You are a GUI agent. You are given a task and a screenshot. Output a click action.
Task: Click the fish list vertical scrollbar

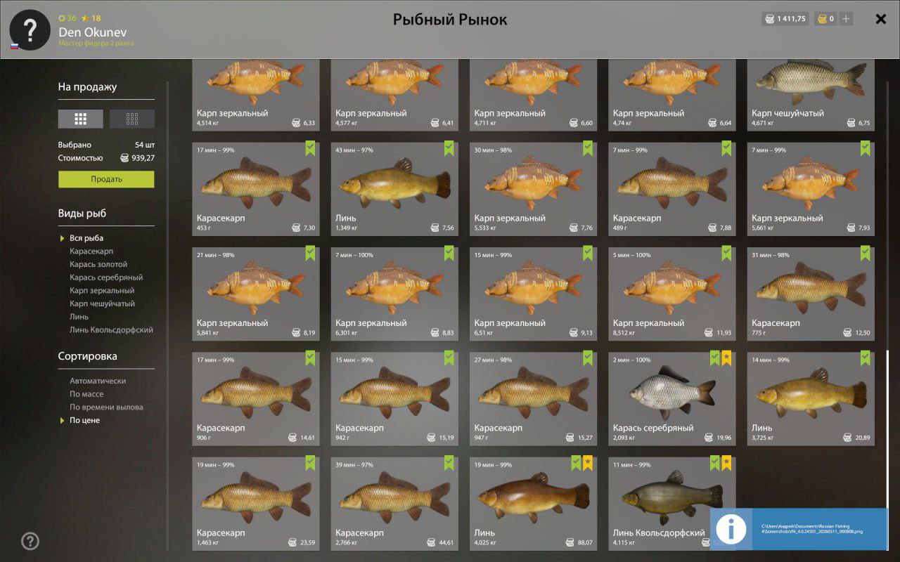tap(888, 429)
